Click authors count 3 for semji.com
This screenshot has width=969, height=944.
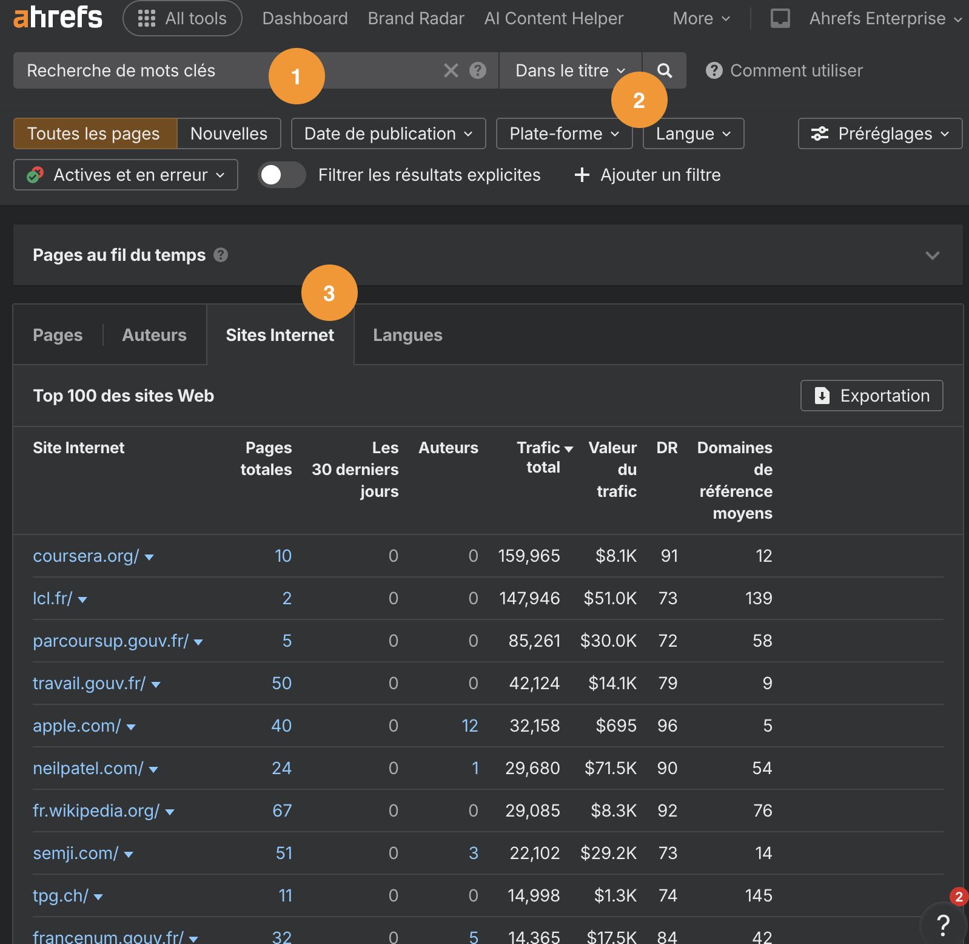(x=474, y=853)
